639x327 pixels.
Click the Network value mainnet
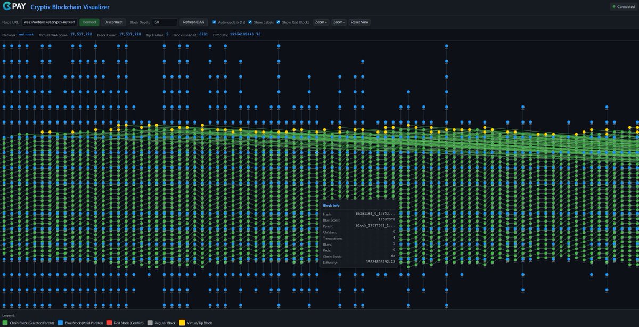[x=26, y=34]
